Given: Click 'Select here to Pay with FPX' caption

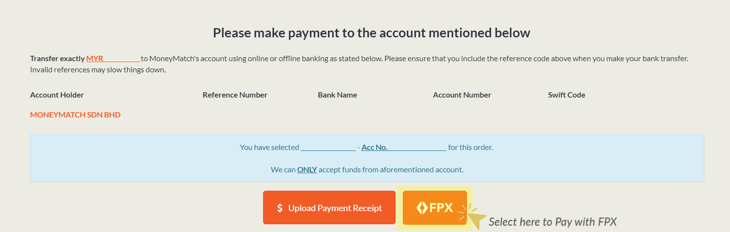Looking at the screenshot, I should pyautogui.click(x=552, y=222).
